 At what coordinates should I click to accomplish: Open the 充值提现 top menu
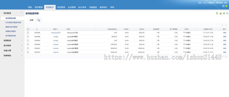(93, 7)
